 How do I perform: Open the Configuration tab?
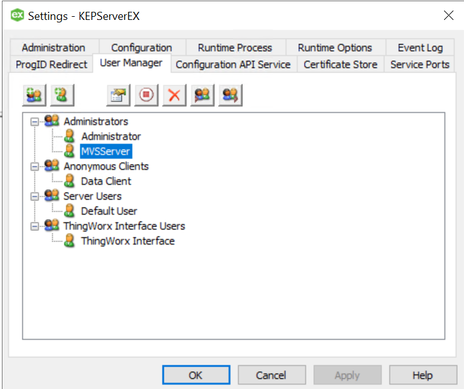142,47
